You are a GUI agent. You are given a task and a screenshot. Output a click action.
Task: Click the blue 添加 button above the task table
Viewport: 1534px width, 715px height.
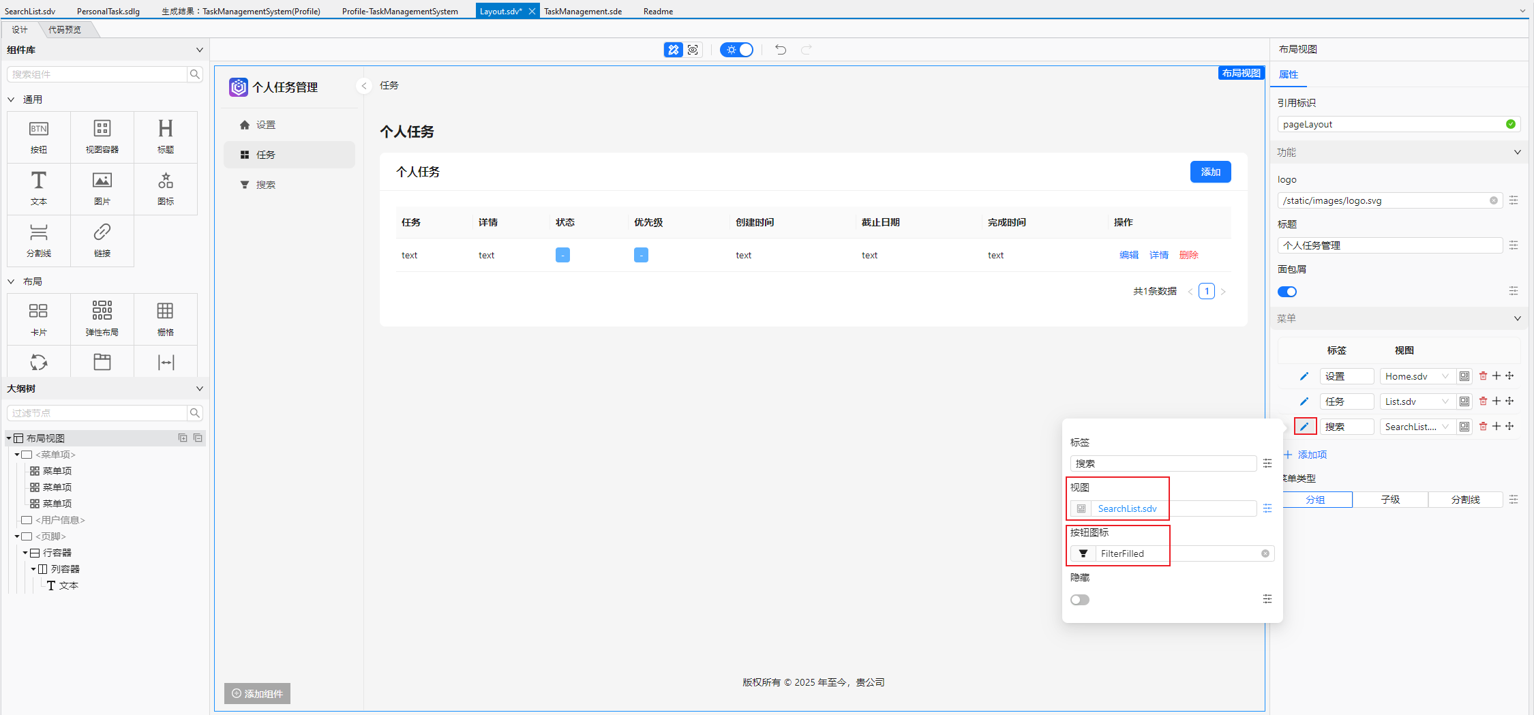pos(1210,172)
